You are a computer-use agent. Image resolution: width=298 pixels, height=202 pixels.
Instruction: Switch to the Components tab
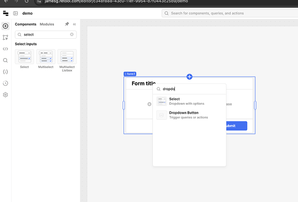click(25, 25)
